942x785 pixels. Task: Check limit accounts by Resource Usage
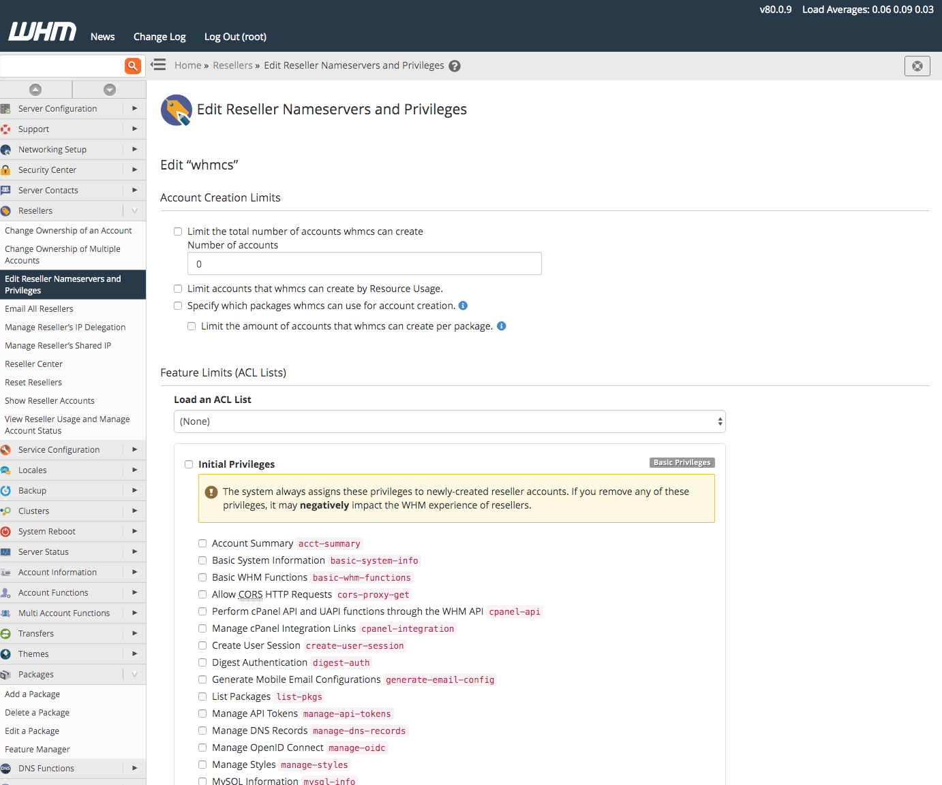178,289
